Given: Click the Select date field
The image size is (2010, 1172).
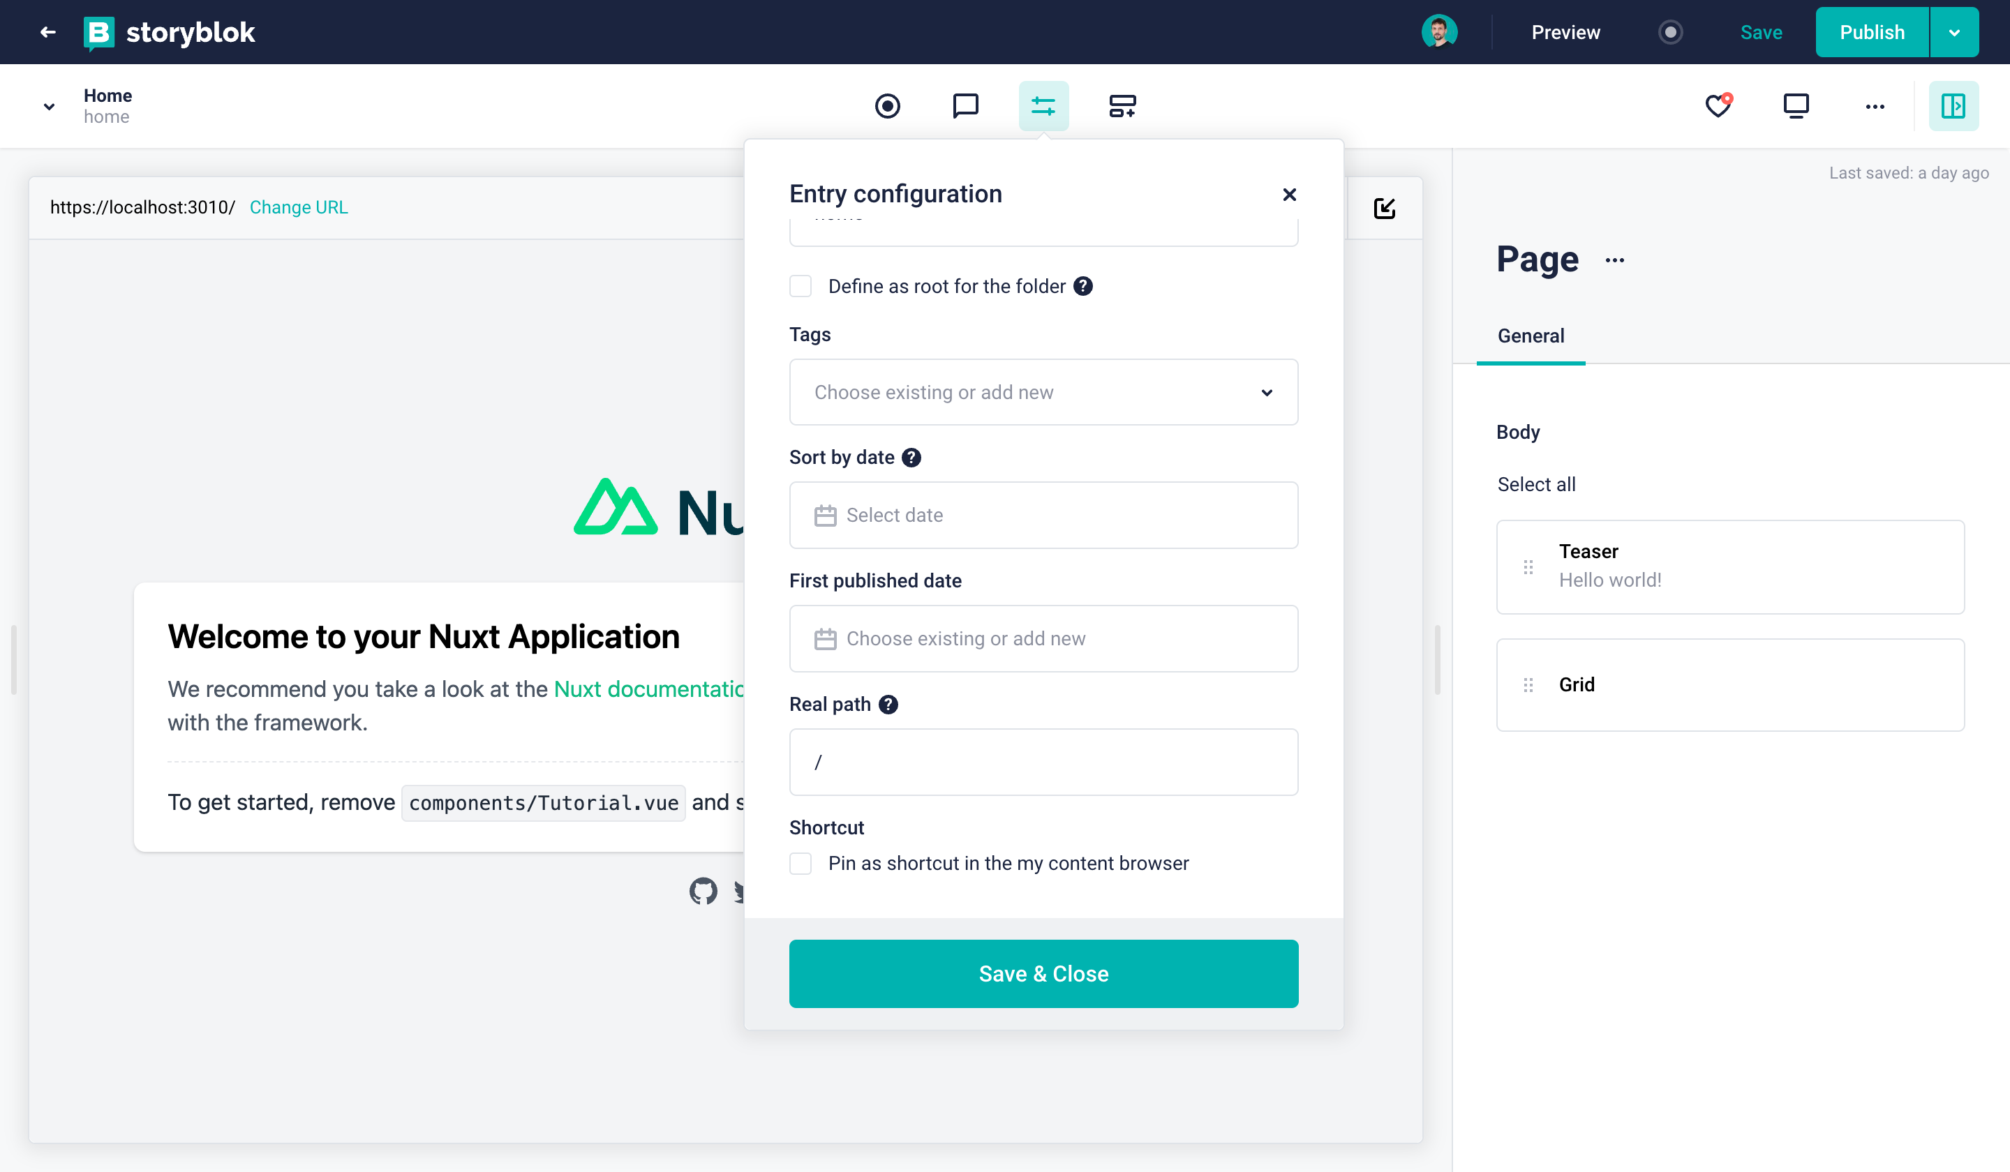Looking at the screenshot, I should click(x=1043, y=515).
